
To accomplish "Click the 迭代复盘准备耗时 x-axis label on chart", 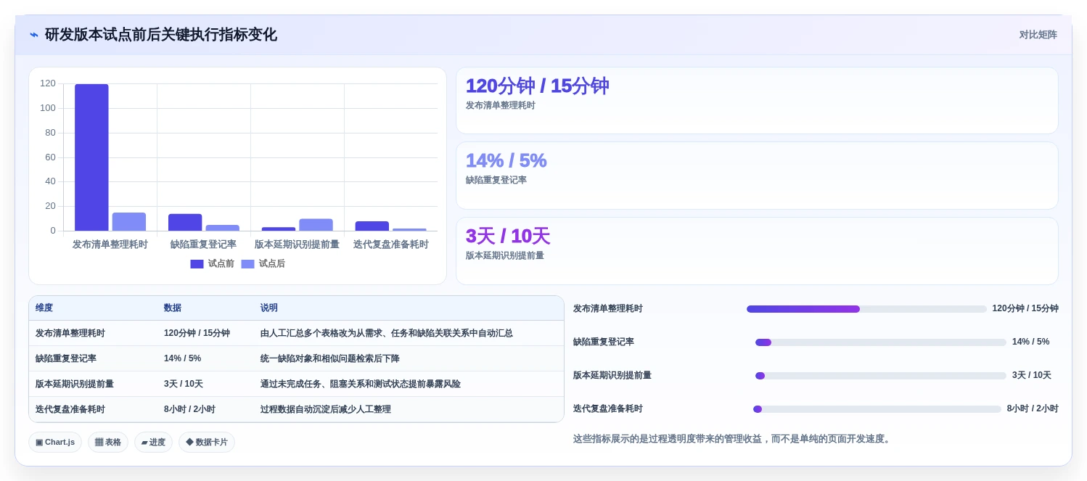I will click(x=390, y=244).
